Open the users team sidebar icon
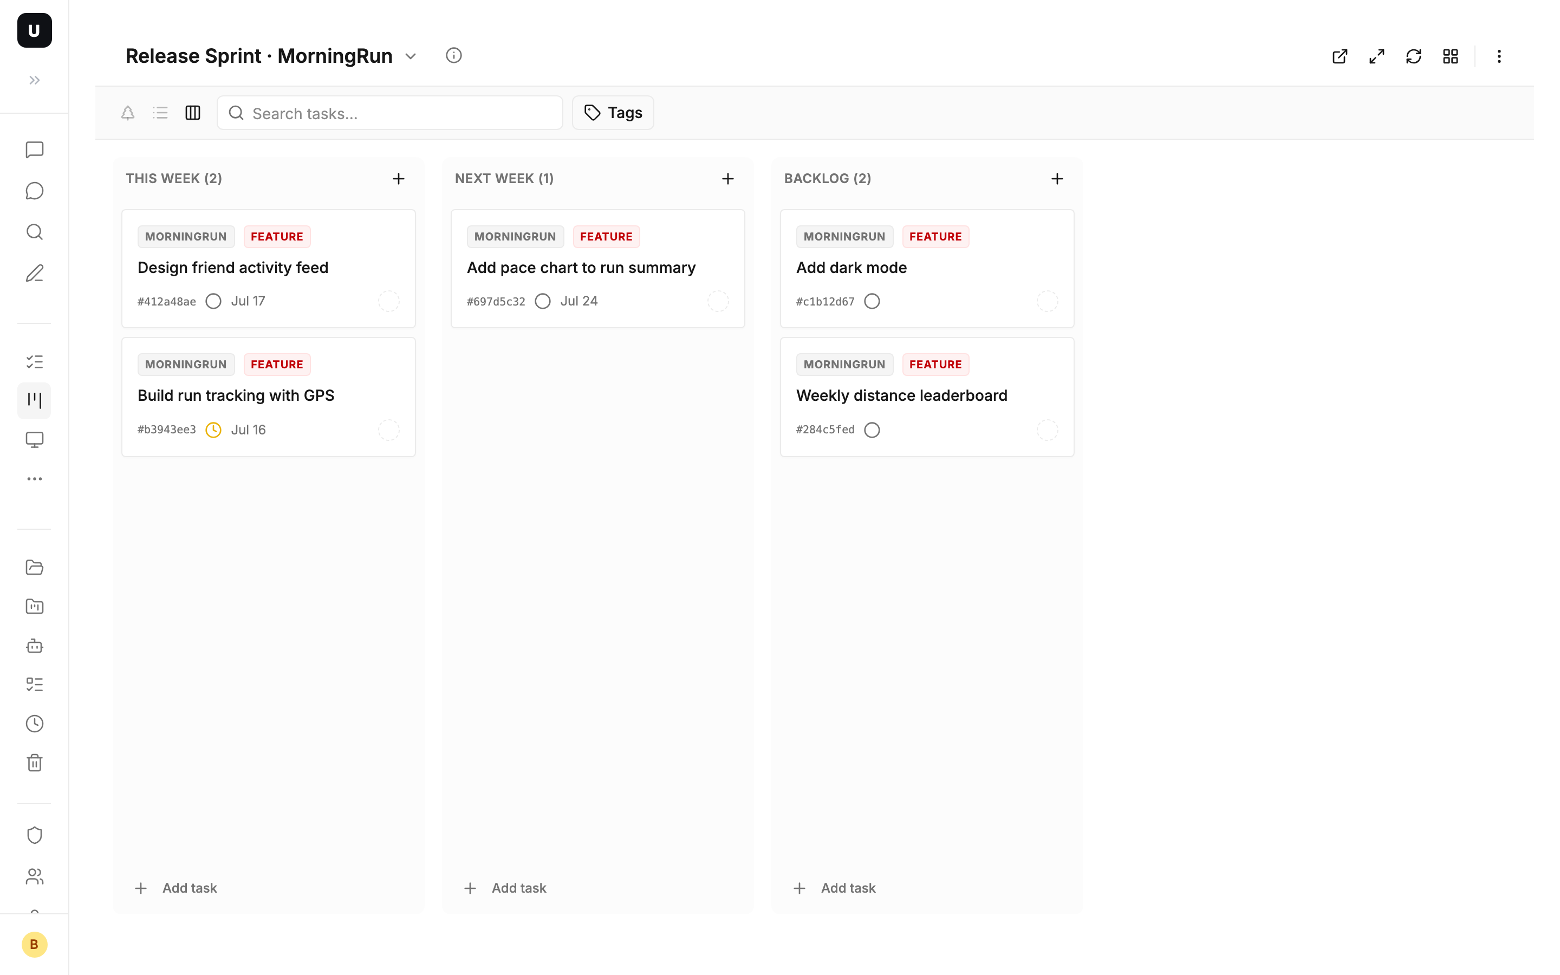The width and height of the screenshot is (1560, 975). (x=34, y=876)
